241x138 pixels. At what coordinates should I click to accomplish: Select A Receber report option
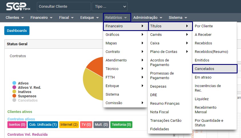coord(203,34)
